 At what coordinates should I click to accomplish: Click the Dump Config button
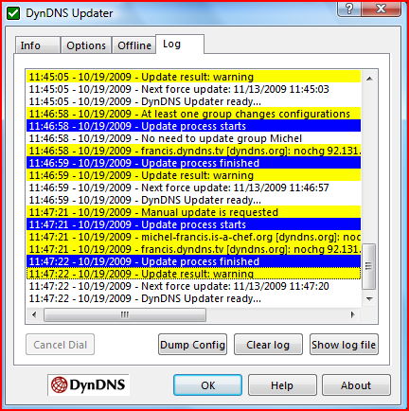pos(192,345)
